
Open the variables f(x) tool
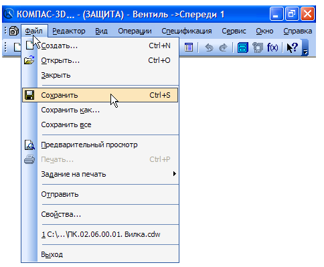tap(272, 48)
